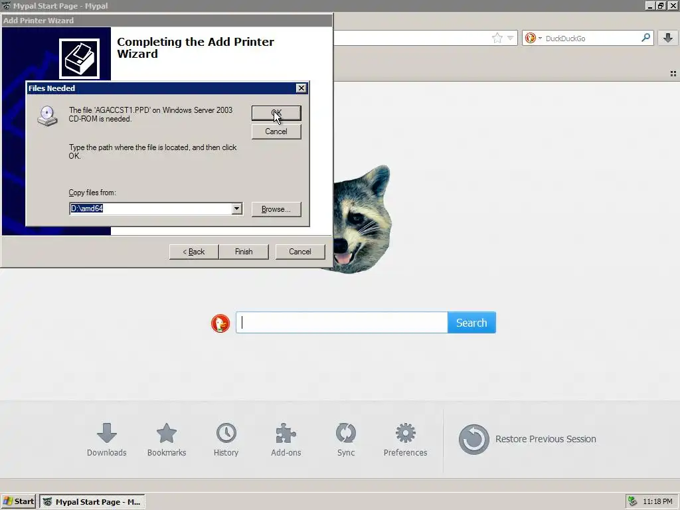The image size is (680, 510).
Task: Expand the Copy files from dropdown arrow
Action: 236,209
